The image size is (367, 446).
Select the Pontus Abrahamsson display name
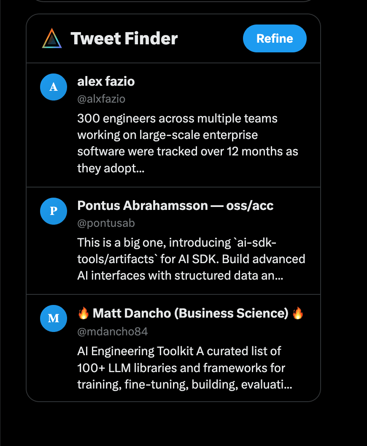point(175,206)
